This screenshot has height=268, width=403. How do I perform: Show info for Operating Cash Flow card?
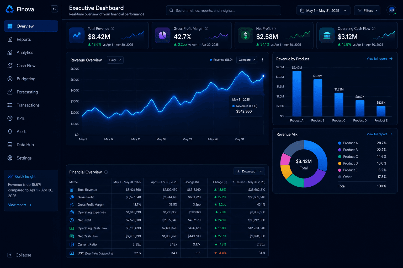[374, 29]
